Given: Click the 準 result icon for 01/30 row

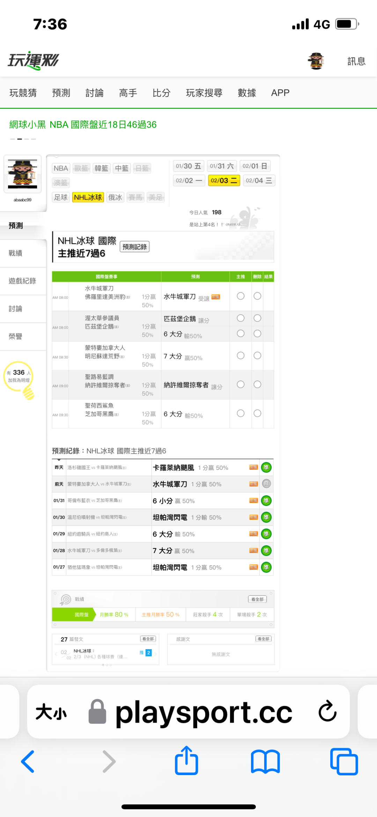Looking at the screenshot, I should tap(266, 517).
